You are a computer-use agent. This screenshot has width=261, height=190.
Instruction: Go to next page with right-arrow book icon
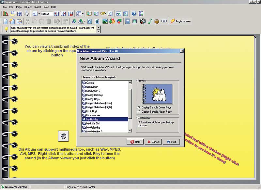(x=63, y=14)
